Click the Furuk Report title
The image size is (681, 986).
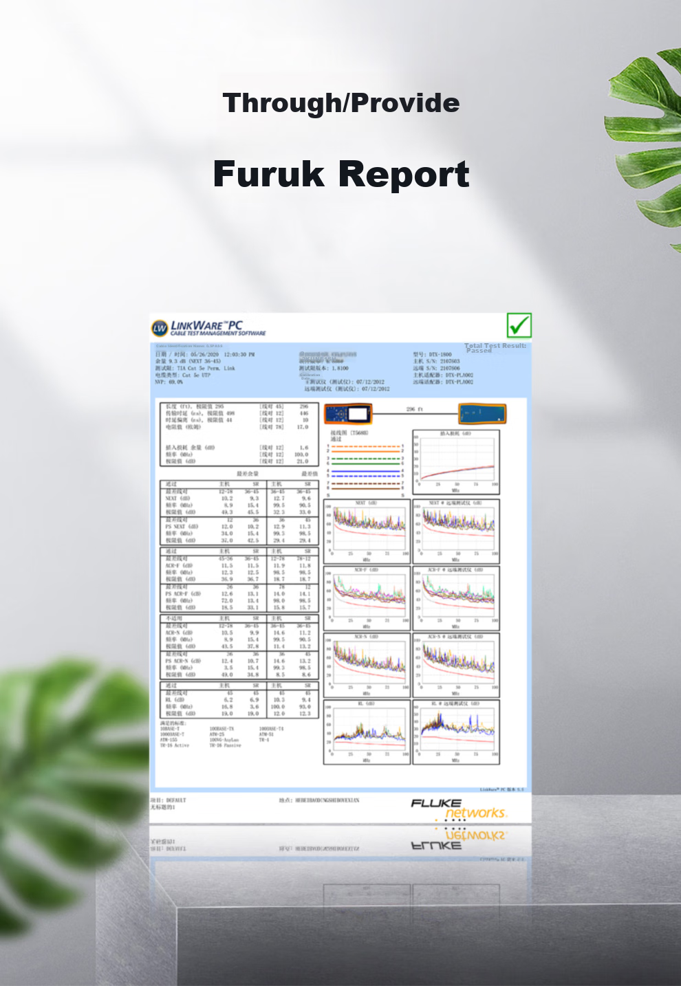(341, 173)
